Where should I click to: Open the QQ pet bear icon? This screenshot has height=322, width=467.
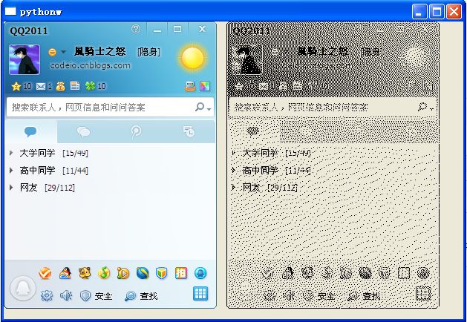point(85,273)
